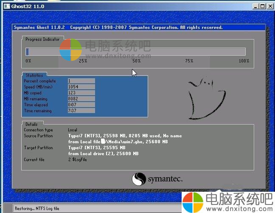The width and height of the screenshot is (275, 213).
Task: Click the Ghost32 11.0 title text
Action: pyautogui.click(x=28, y=6)
